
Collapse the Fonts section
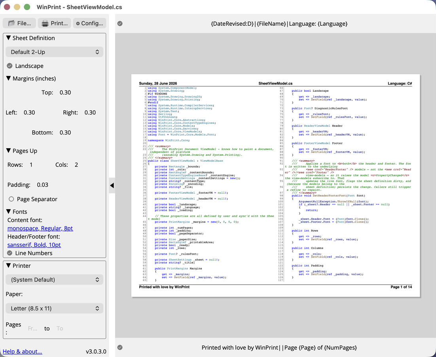click(x=9, y=212)
